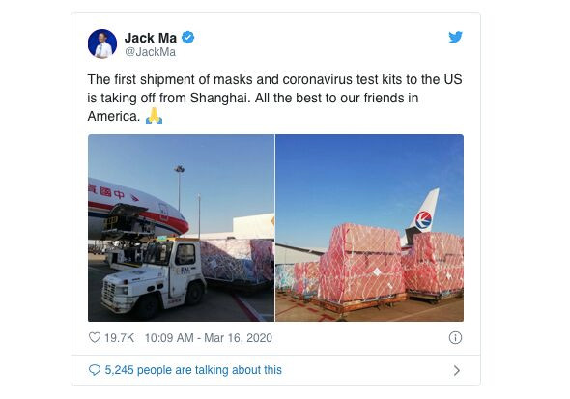The image size is (570, 399).
Task: Expand conversation with right chevron arrow
Action: (x=457, y=370)
